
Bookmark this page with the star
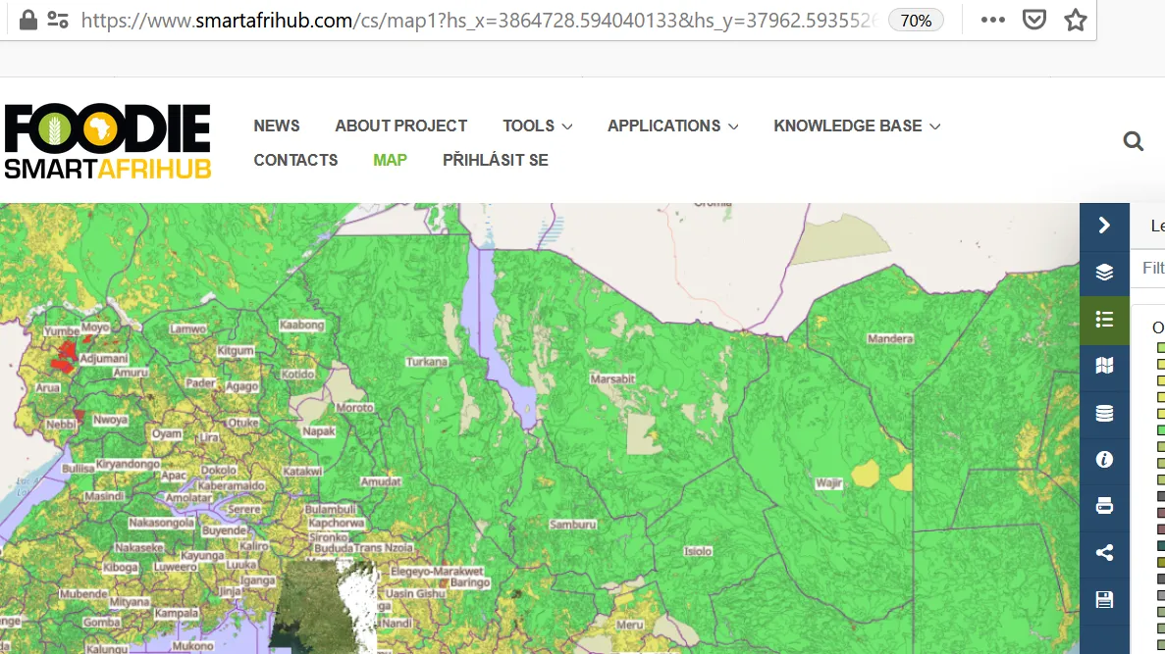click(x=1075, y=20)
